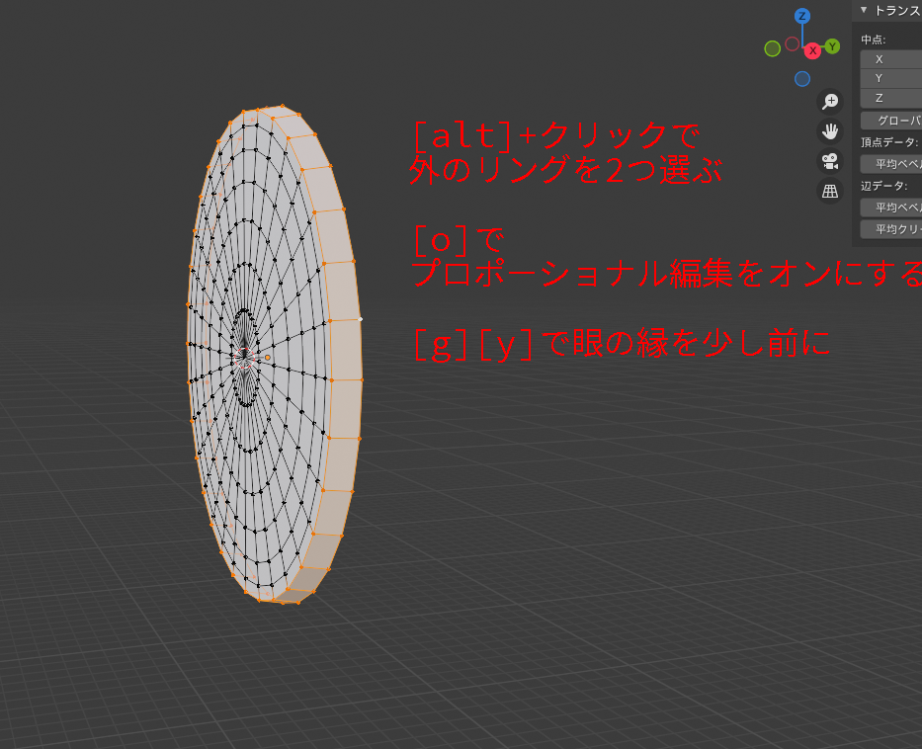
Task: Click the zoom magnifier icon in viewport
Action: pos(829,101)
